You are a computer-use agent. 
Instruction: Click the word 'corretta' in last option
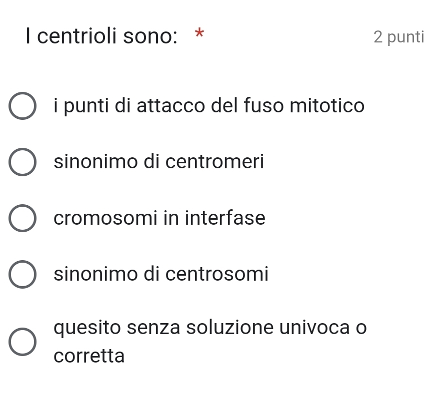[89, 356]
